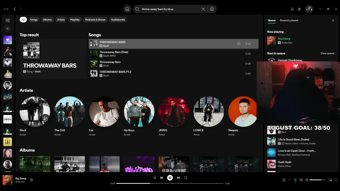The image size is (340, 191).
Task: Go to Spotify Home
Action: click(x=127, y=9)
